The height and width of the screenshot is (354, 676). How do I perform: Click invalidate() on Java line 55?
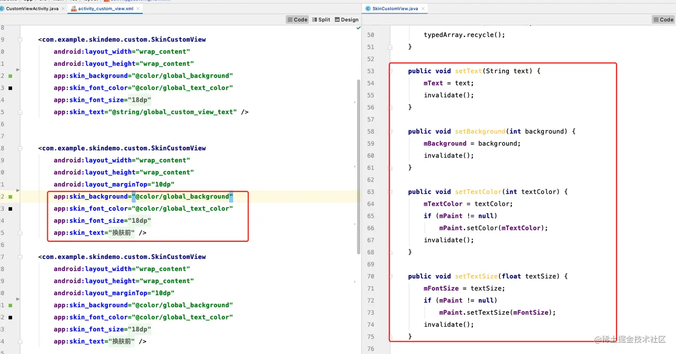[x=449, y=95]
